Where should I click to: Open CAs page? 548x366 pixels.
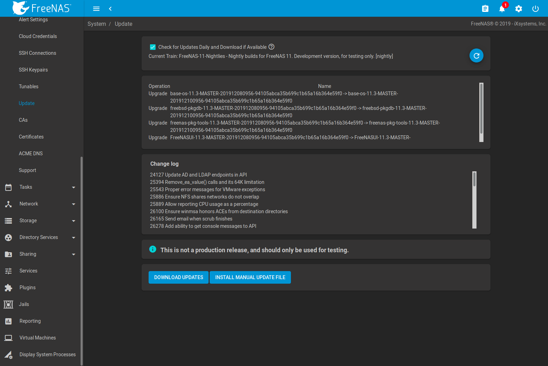[x=23, y=120]
